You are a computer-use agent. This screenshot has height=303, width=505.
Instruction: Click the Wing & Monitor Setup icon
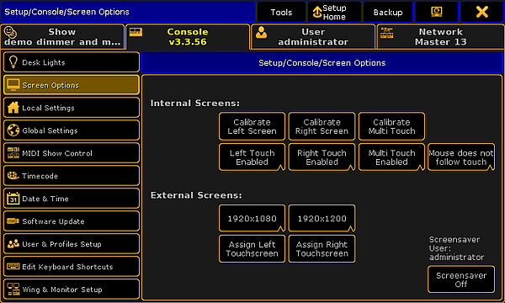pos(13,290)
